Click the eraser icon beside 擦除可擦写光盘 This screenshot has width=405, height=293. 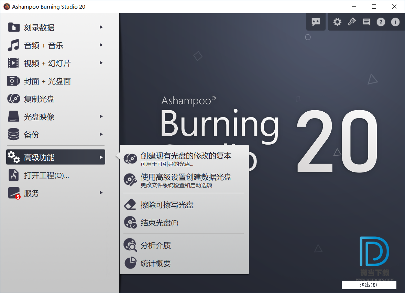(130, 204)
